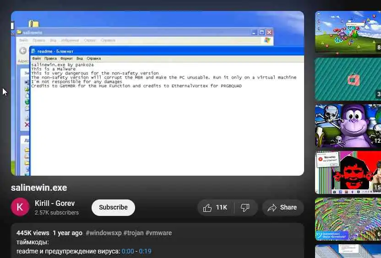Click the back arrow in salinewin Explorer window
381x258 pixels.
[x=23, y=51]
